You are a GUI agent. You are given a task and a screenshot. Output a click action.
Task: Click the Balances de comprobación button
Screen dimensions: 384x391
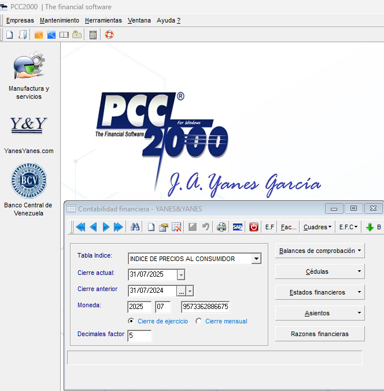click(x=320, y=251)
